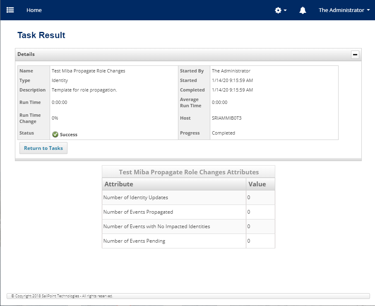The width and height of the screenshot is (375, 306).
Task: Click the notifications bell icon
Action: pos(303,10)
